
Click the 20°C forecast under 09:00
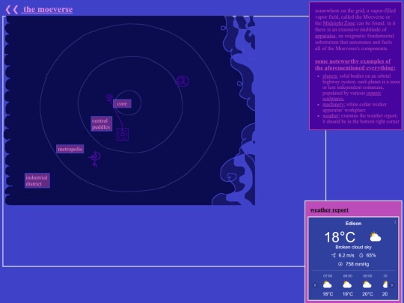[x=367, y=294]
